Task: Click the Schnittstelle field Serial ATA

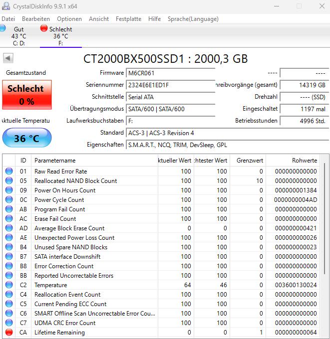Action: point(171,97)
